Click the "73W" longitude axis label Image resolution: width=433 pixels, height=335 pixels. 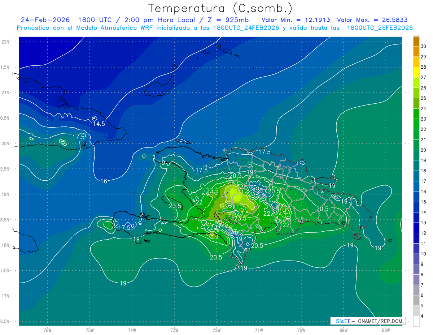174,330
